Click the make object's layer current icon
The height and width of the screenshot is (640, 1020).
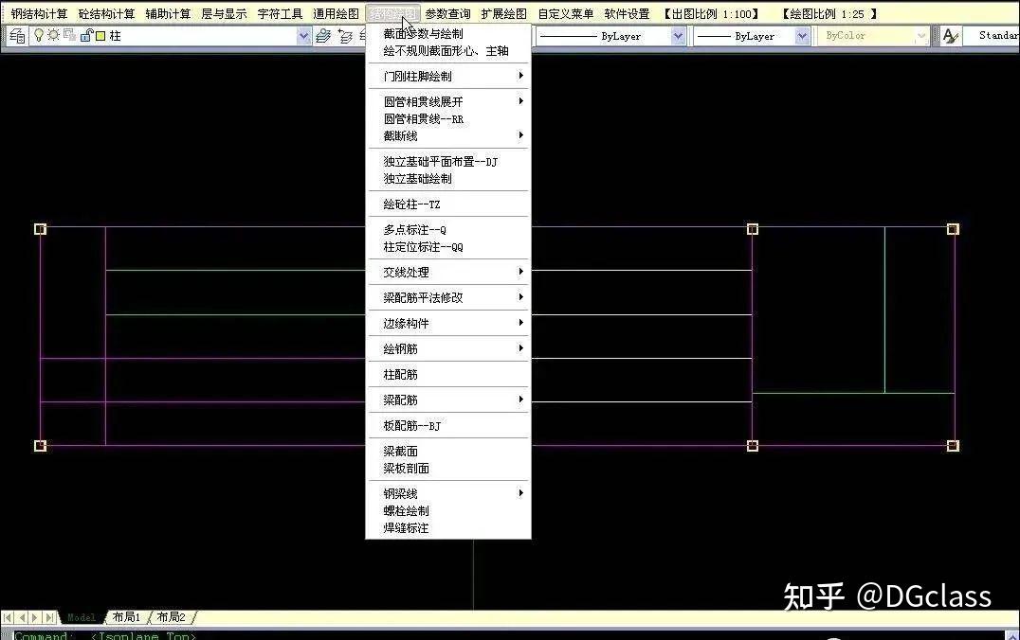pos(323,36)
